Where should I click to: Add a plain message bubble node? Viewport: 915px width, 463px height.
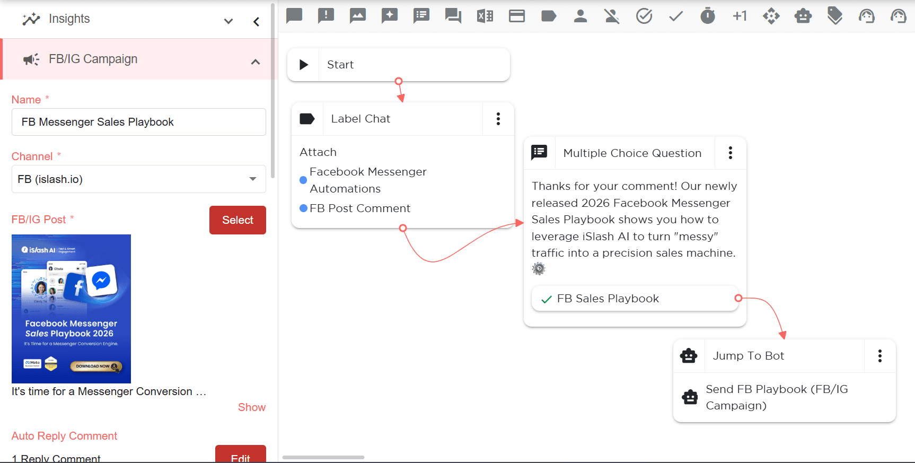click(294, 16)
